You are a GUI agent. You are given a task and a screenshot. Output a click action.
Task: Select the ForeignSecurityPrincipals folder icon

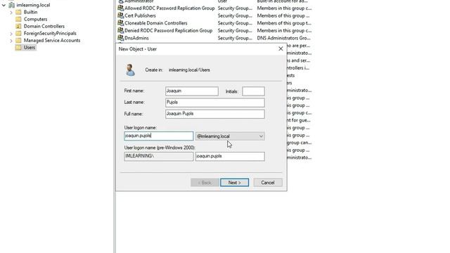(x=18, y=33)
